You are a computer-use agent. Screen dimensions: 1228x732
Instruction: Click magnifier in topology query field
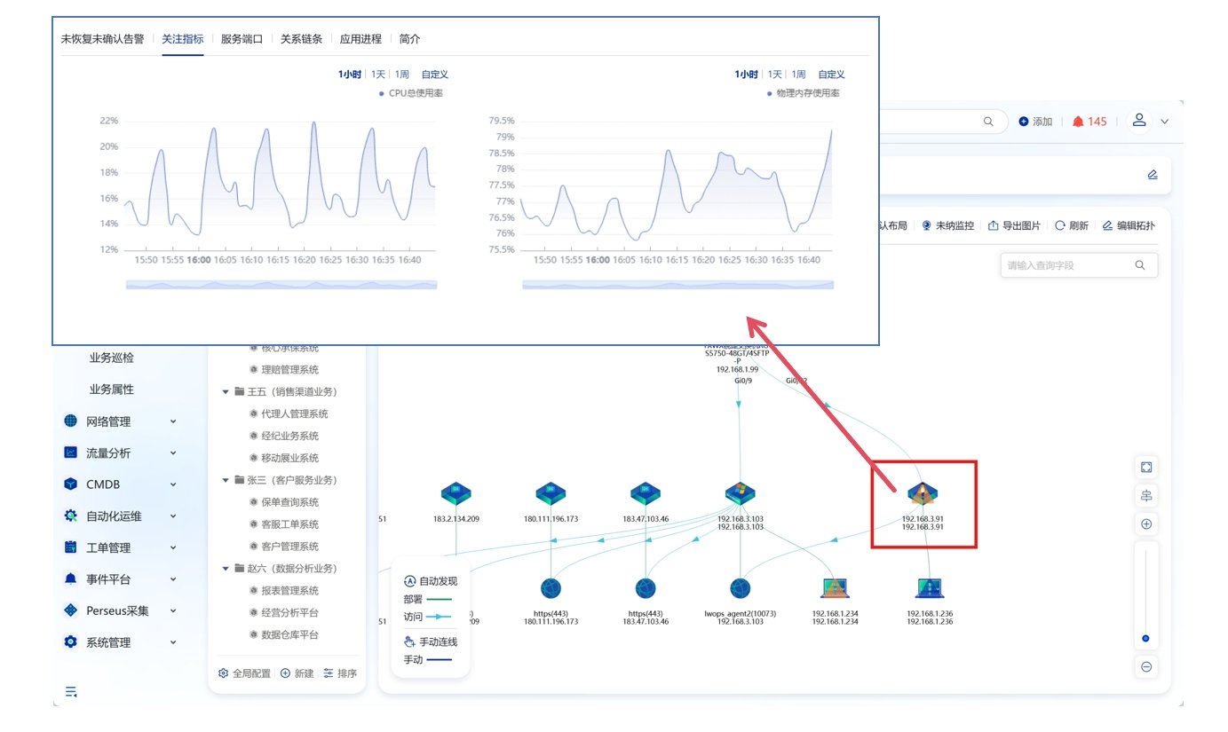pyautogui.click(x=1140, y=265)
